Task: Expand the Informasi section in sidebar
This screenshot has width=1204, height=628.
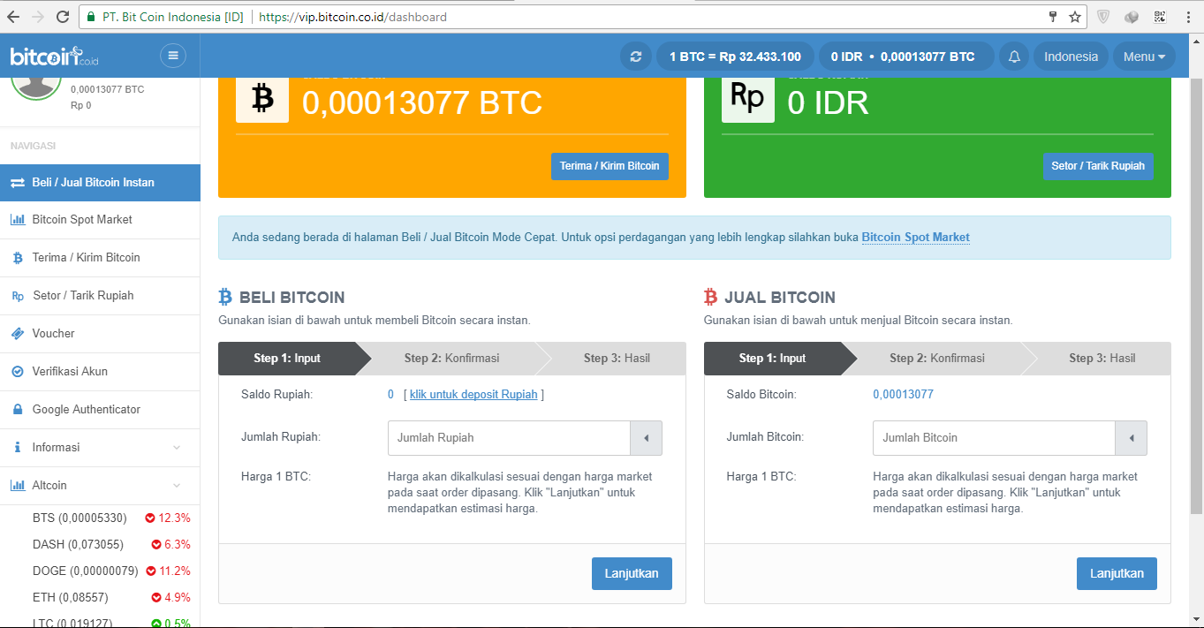Action: point(100,448)
